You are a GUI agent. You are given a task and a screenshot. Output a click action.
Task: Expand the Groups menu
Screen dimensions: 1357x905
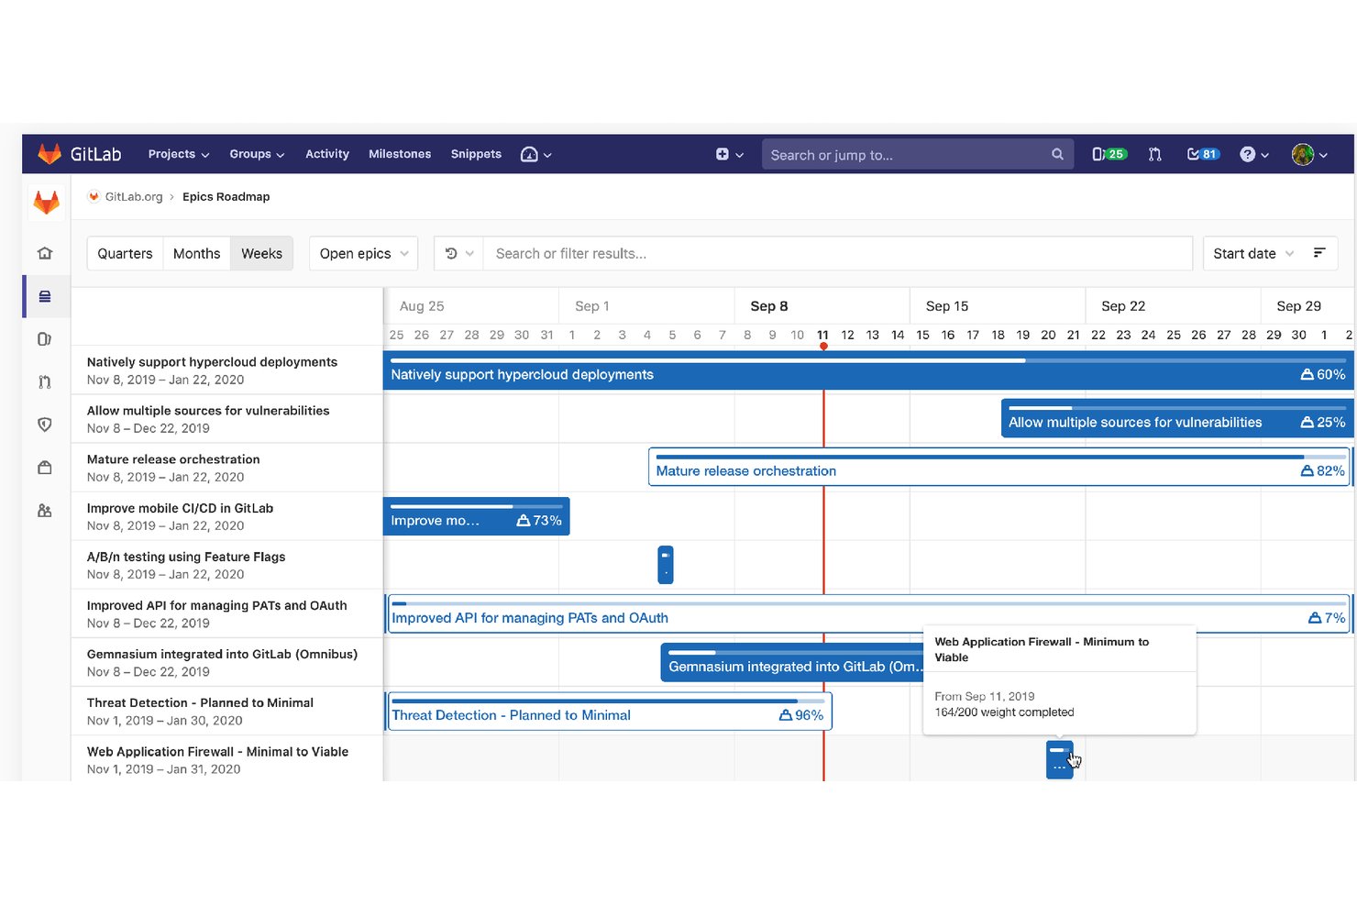pyautogui.click(x=257, y=154)
